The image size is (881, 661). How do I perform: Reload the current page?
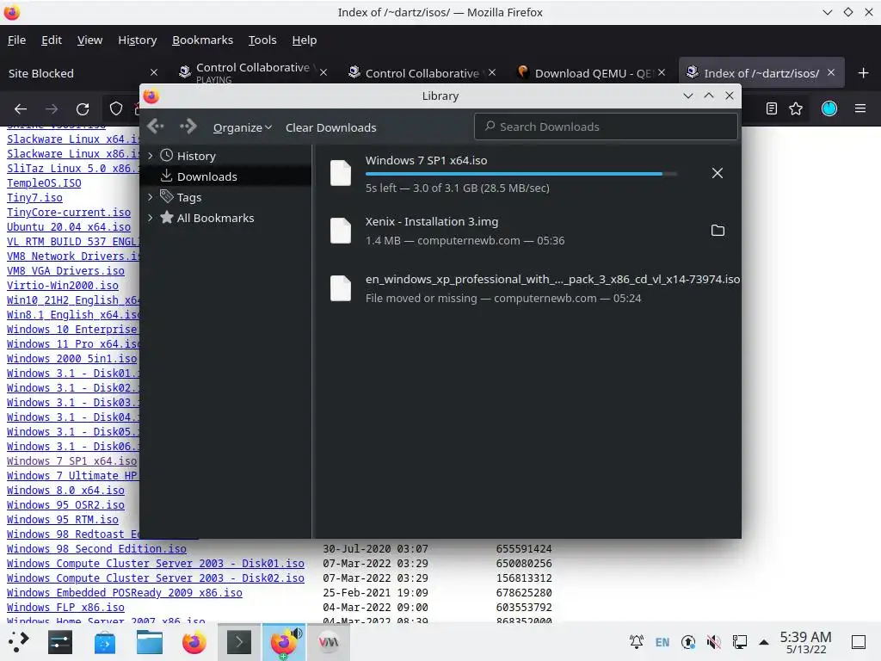[x=83, y=109]
